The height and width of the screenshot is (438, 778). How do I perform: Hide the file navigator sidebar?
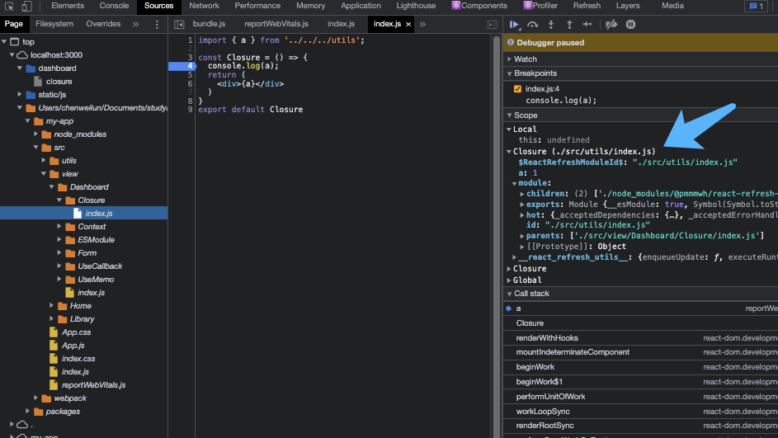pyautogui.click(x=179, y=25)
